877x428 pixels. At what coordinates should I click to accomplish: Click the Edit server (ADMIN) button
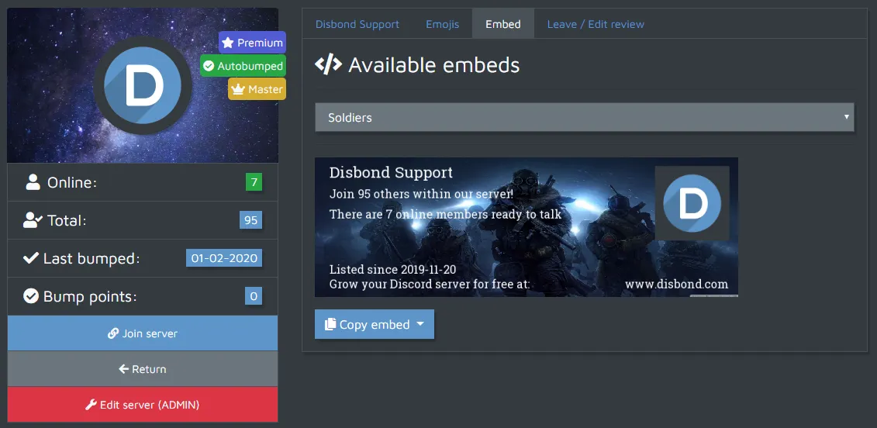click(143, 405)
